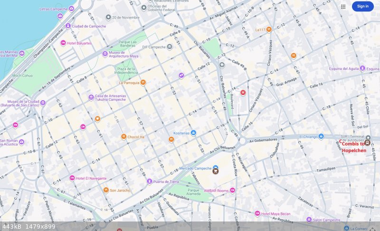Select the Hotel El Navegante pin

[x=72, y=178]
